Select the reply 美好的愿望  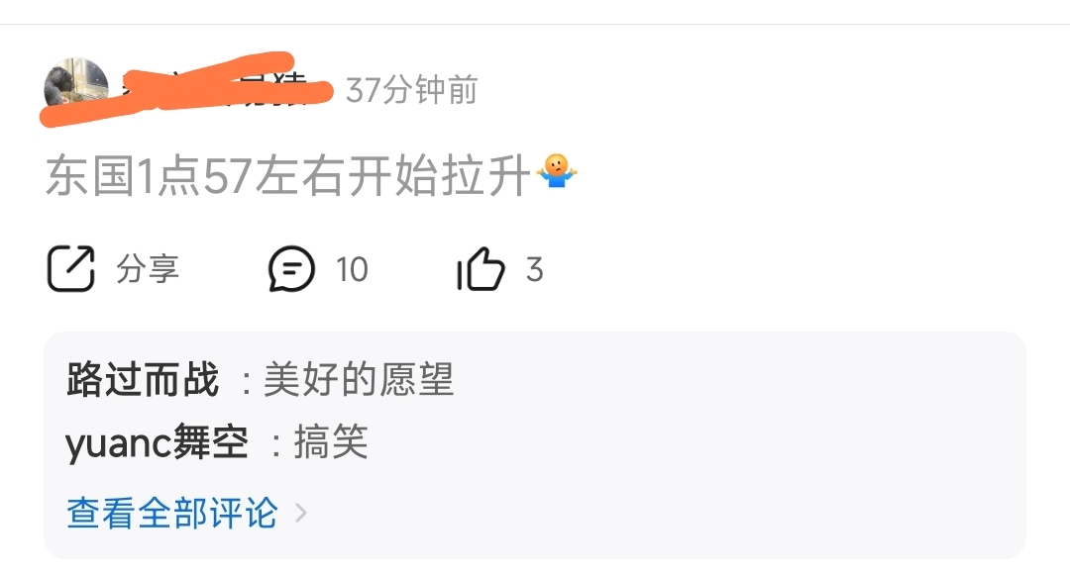pos(359,379)
